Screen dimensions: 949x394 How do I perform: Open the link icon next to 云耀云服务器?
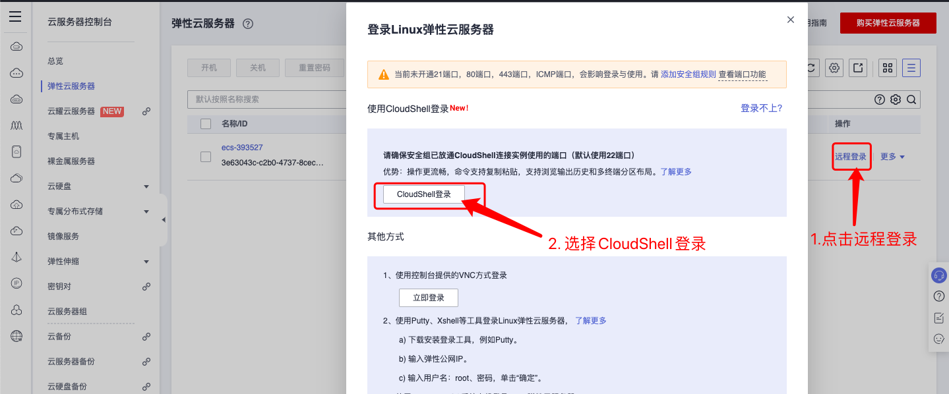point(146,111)
